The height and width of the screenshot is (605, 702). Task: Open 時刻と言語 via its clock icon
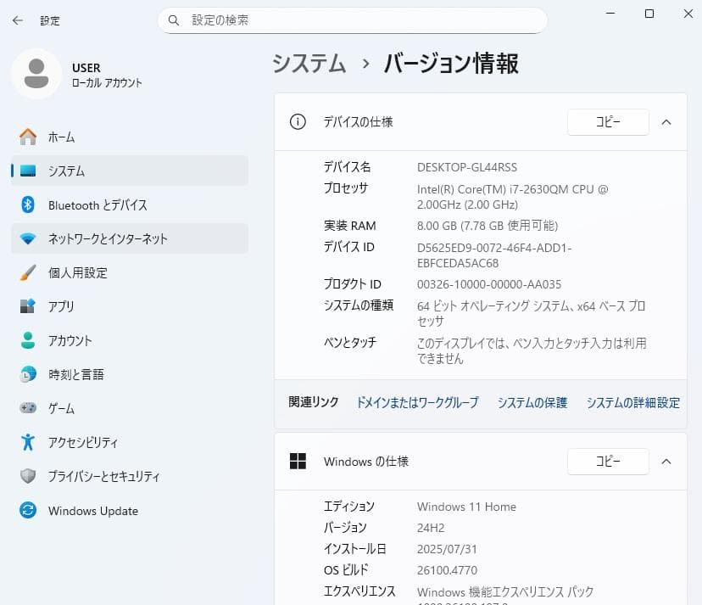(26, 374)
